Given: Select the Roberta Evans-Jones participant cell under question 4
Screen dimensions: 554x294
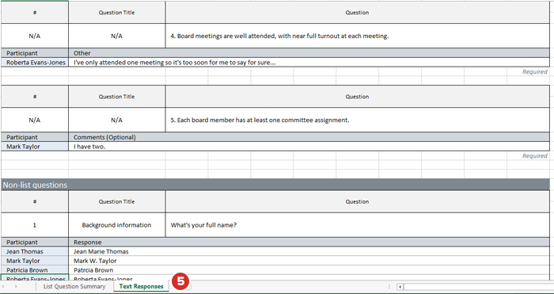Looking at the screenshot, I should (35, 63).
